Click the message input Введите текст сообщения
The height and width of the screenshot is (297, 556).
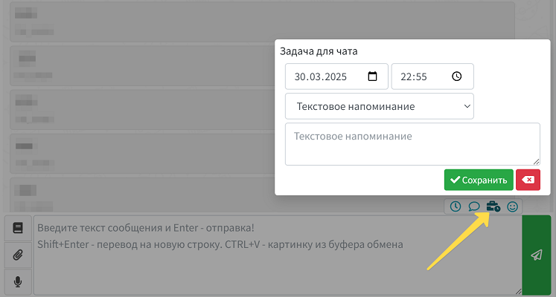tap(278, 255)
